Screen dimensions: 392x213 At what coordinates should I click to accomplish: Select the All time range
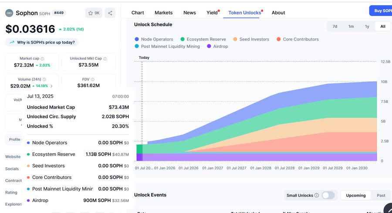[383, 26]
